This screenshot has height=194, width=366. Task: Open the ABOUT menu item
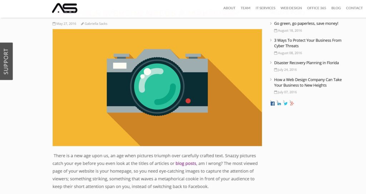229,8
